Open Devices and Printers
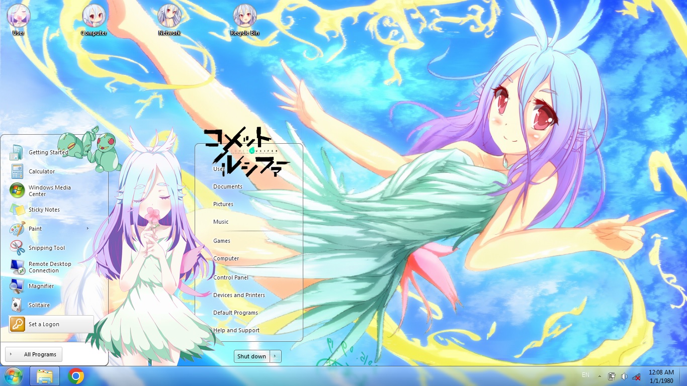 [239, 295]
